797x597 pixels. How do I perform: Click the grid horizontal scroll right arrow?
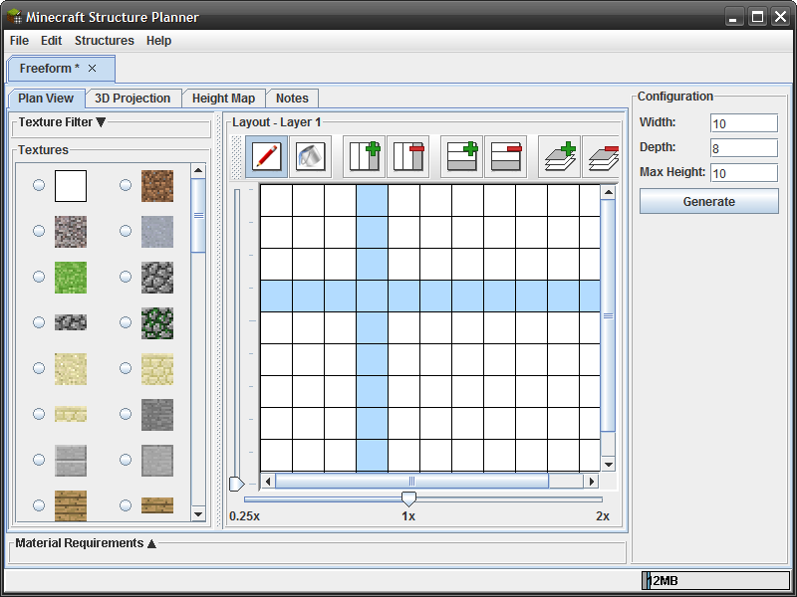(591, 481)
